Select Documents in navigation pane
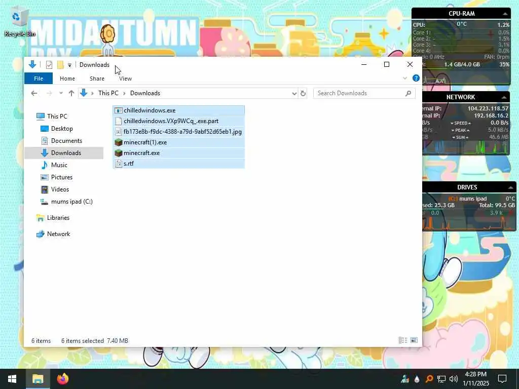519x389 pixels. pyautogui.click(x=66, y=141)
